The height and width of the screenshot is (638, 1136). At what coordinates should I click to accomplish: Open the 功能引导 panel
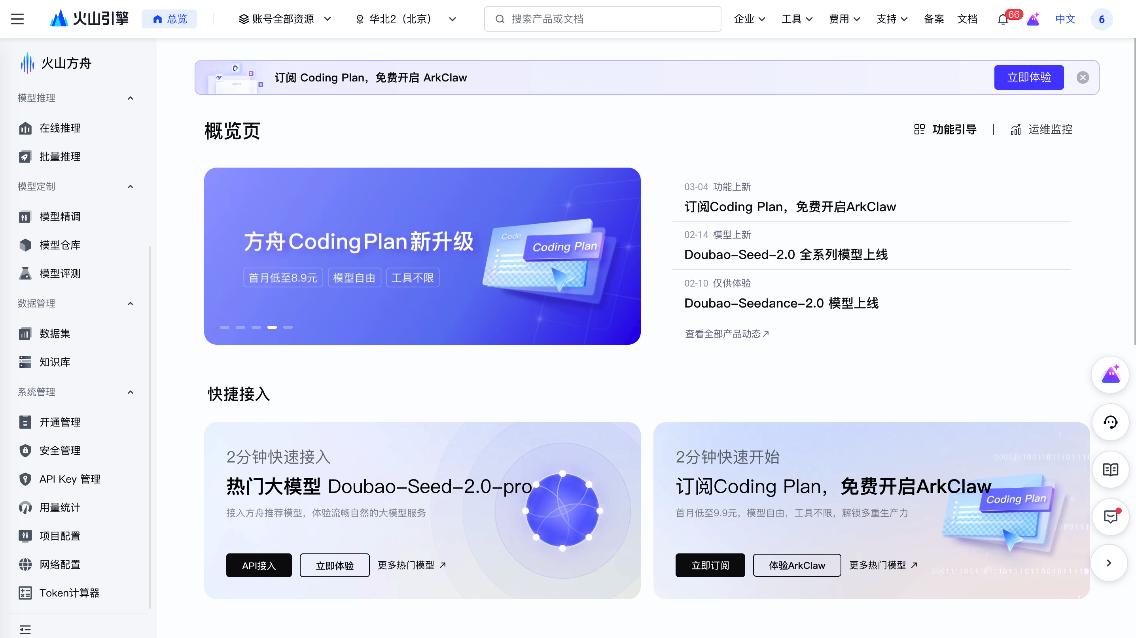(945, 129)
